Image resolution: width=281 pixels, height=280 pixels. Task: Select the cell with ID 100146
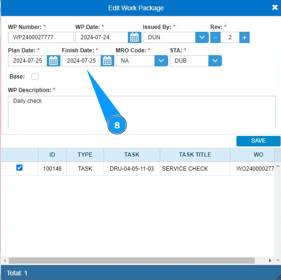(52, 169)
